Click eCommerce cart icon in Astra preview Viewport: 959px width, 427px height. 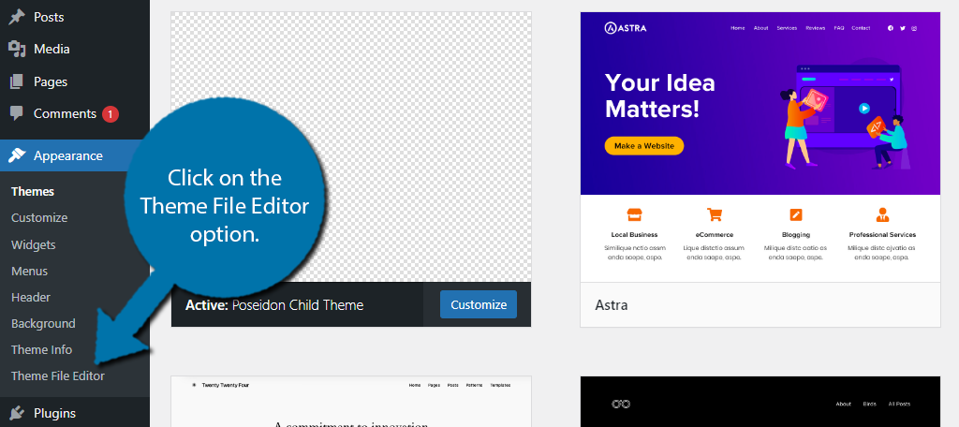[714, 214]
